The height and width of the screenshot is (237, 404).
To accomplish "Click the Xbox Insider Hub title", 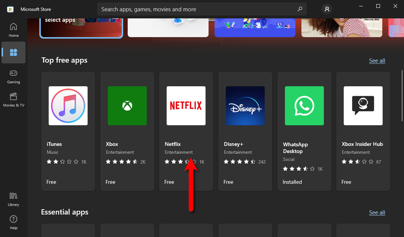I will coord(362,144).
